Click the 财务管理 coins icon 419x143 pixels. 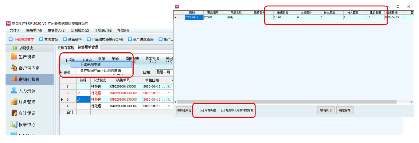(14, 102)
